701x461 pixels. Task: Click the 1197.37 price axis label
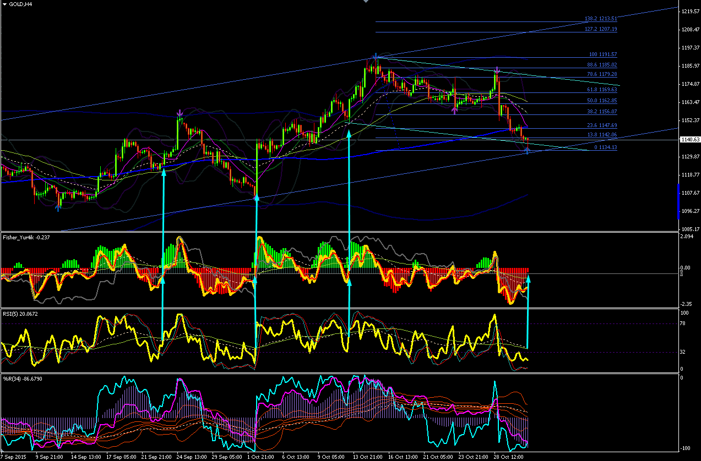pyautogui.click(x=689, y=47)
